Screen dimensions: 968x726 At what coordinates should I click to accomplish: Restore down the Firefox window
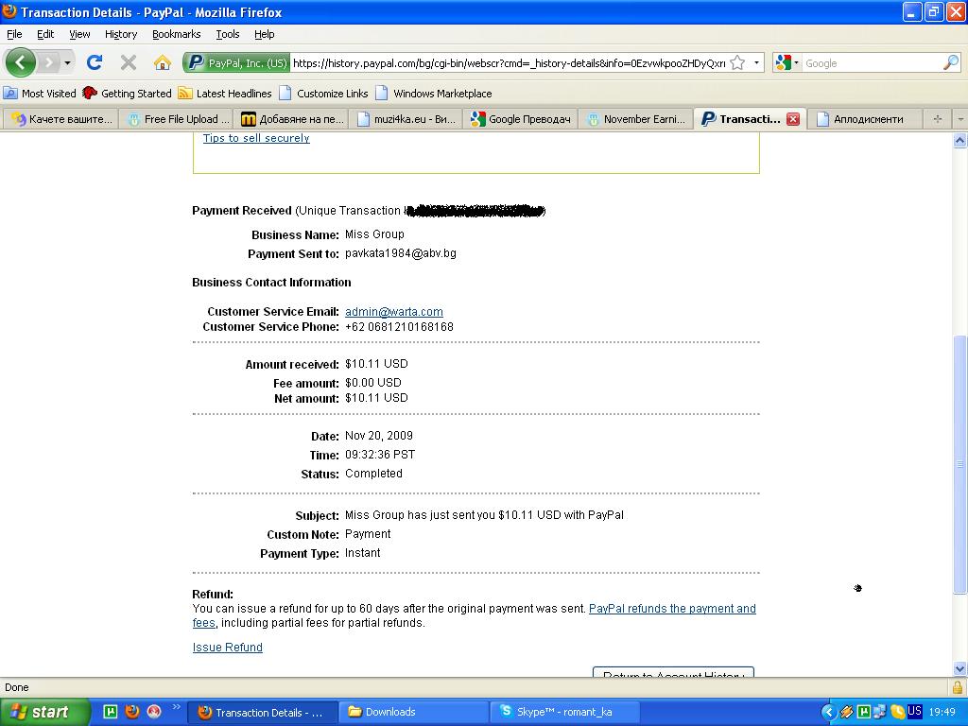pyautogui.click(x=933, y=11)
